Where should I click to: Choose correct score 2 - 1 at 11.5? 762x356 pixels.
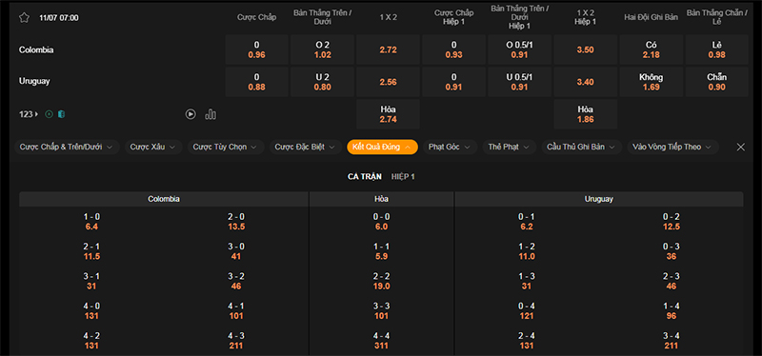tap(91, 251)
